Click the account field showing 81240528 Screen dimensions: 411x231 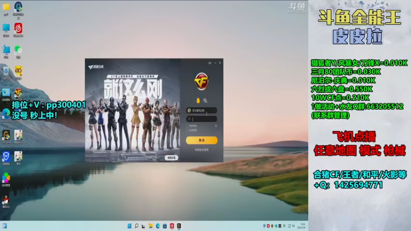[201, 110]
